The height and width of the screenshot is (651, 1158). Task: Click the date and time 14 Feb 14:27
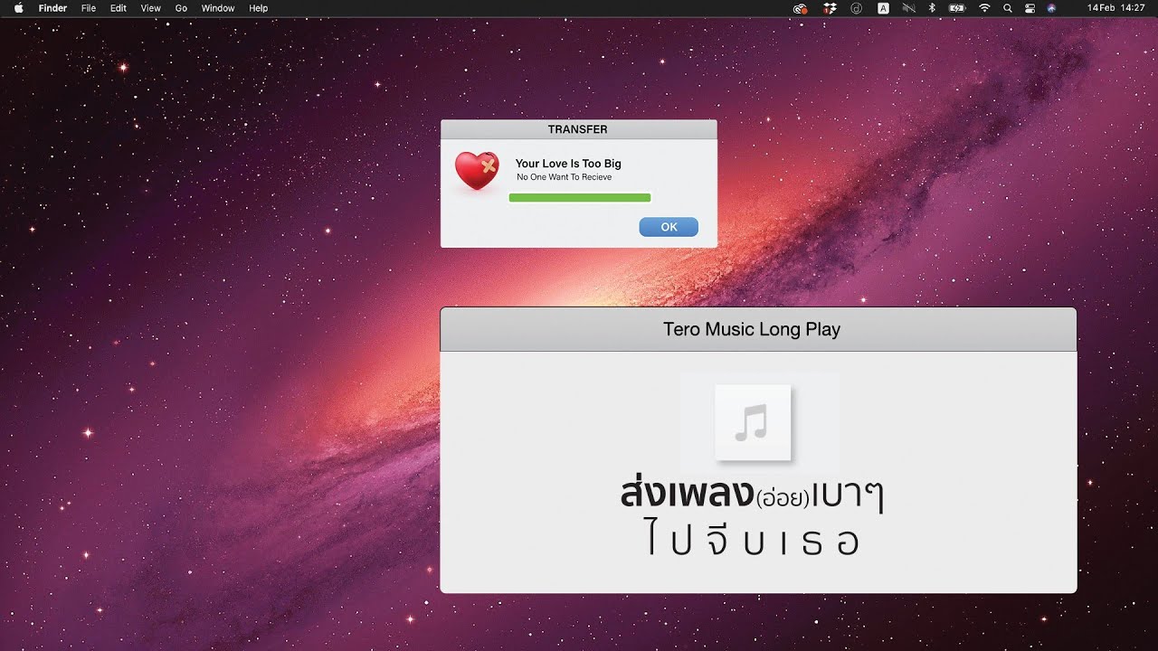point(1115,8)
